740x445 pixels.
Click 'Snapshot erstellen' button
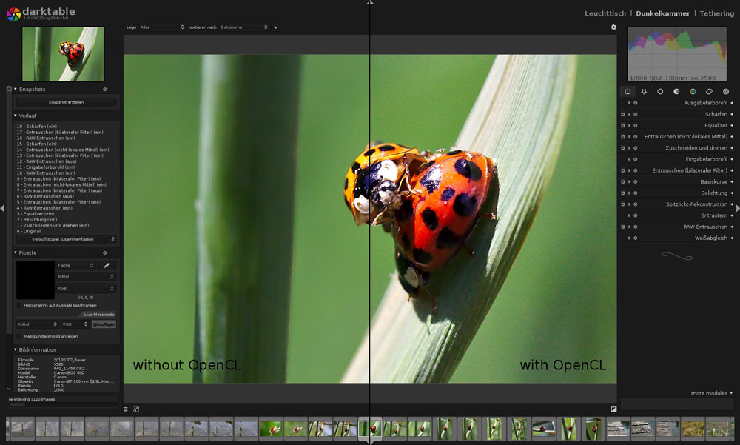click(67, 102)
